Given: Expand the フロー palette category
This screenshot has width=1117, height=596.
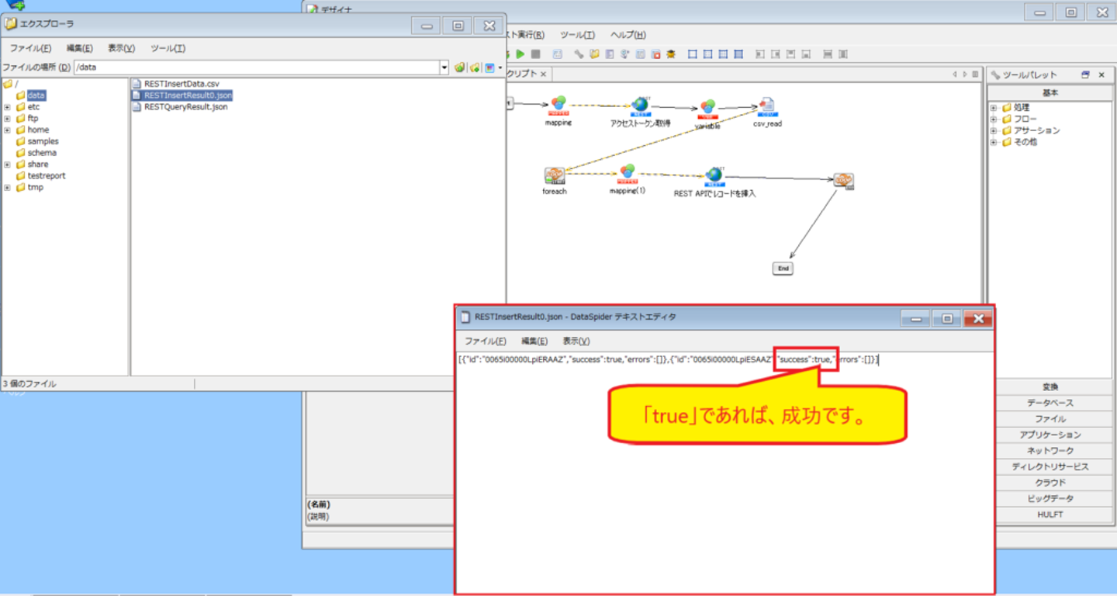Looking at the screenshot, I should tap(994, 120).
